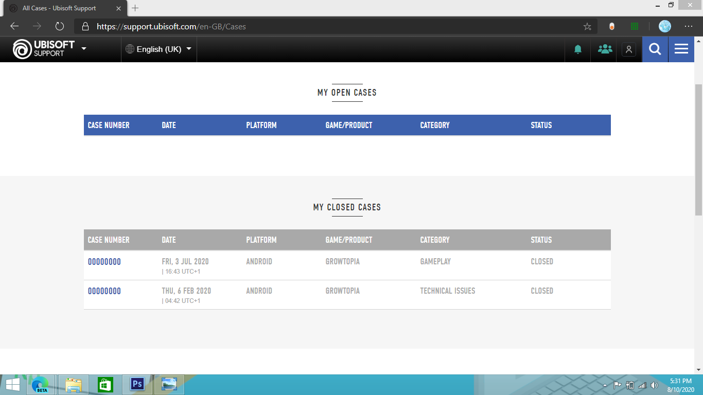Open the closed case dated Fri, 3 Jul 2020

pos(104,262)
